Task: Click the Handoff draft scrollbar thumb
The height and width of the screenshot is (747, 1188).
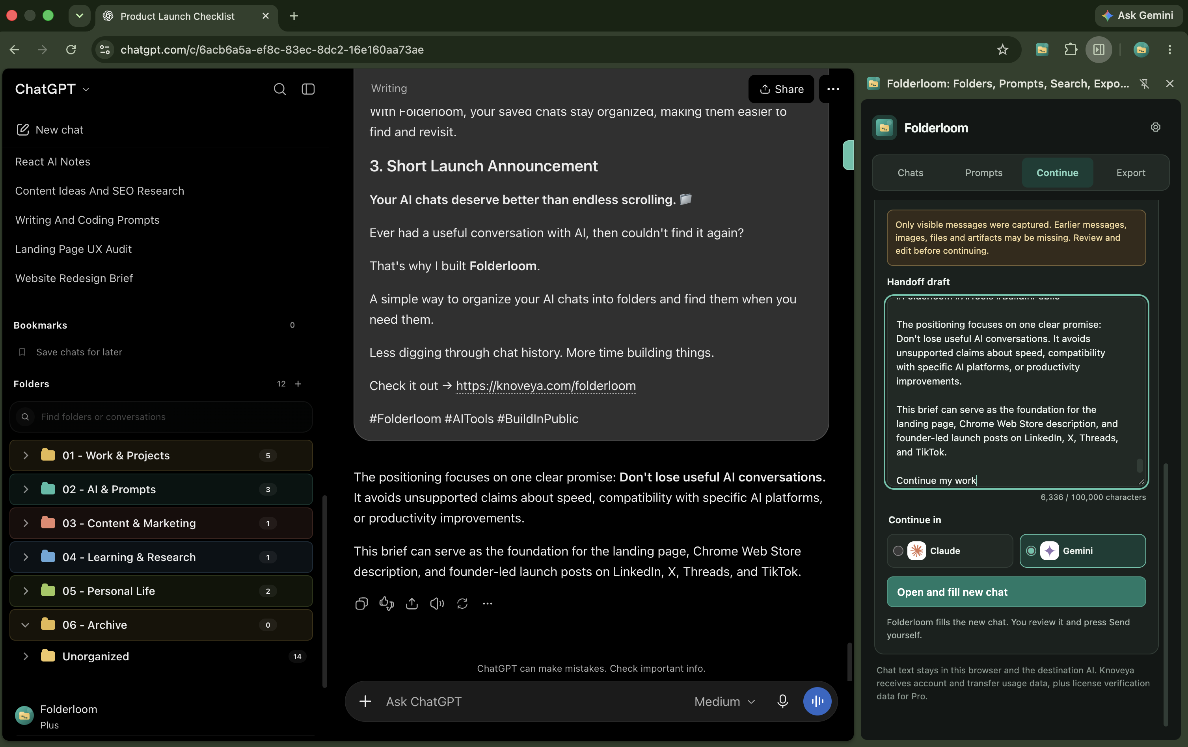Action: pos(1140,465)
